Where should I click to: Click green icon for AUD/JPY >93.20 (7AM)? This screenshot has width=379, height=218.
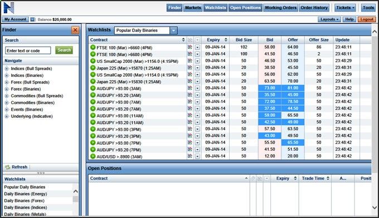click(93, 108)
